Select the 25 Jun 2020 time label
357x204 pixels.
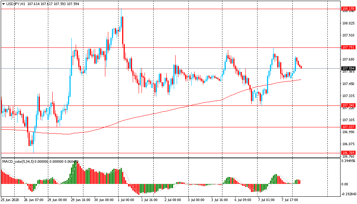(x=10, y=200)
